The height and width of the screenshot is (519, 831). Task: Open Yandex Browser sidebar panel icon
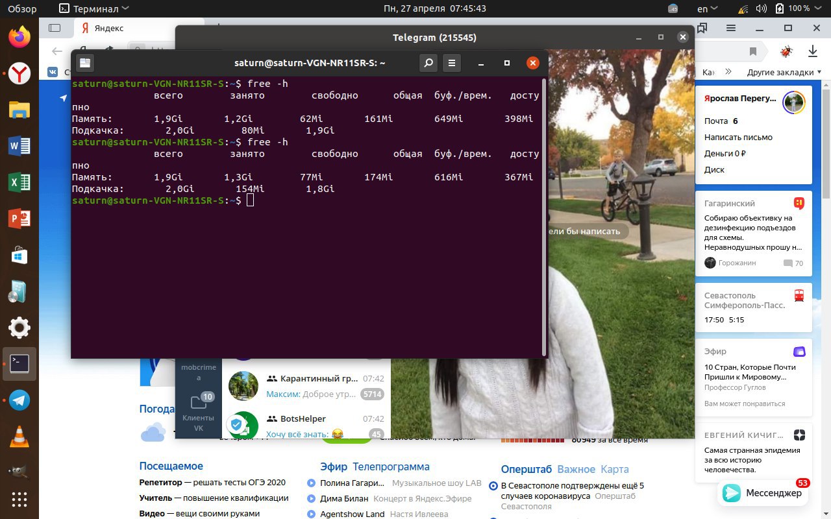tap(55, 28)
